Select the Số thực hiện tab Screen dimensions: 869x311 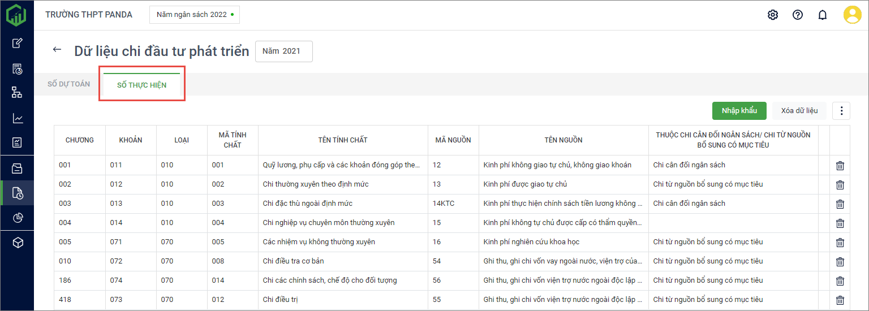[x=141, y=85]
